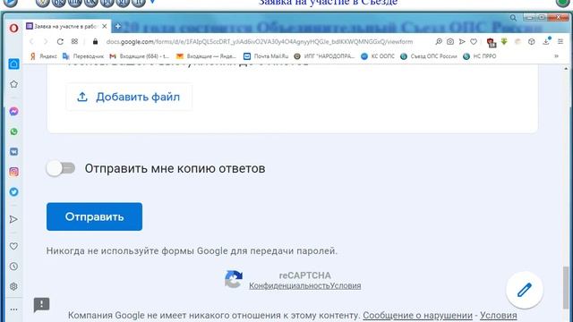Go forward to next page
Image resolution: width=573 pixels, height=322 pixels.
tap(46, 42)
